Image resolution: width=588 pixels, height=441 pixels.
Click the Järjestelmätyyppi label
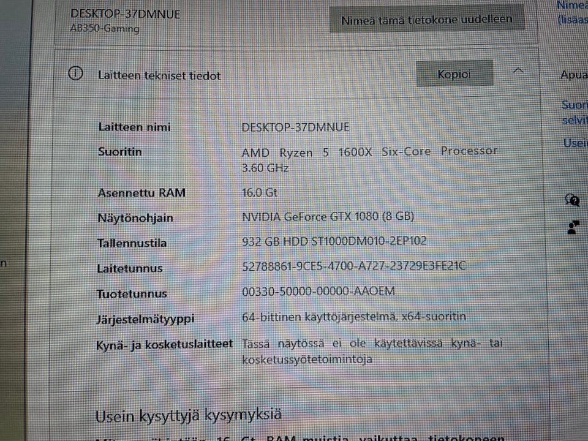(x=146, y=319)
